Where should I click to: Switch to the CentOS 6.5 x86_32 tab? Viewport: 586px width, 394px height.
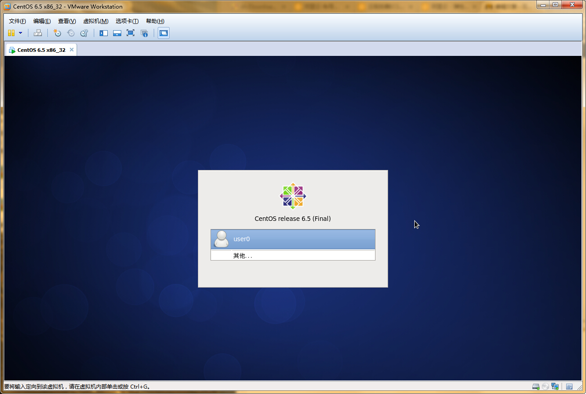[41, 50]
